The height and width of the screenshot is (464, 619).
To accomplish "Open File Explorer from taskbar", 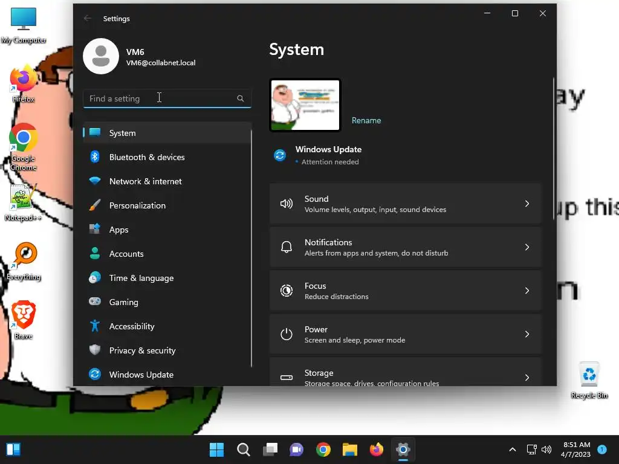I will tap(350, 449).
